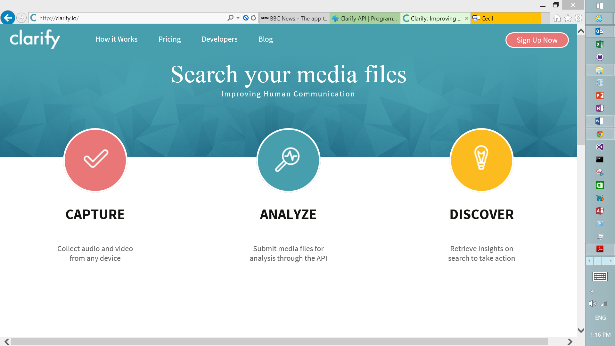Click the browser back arrow button

point(8,18)
